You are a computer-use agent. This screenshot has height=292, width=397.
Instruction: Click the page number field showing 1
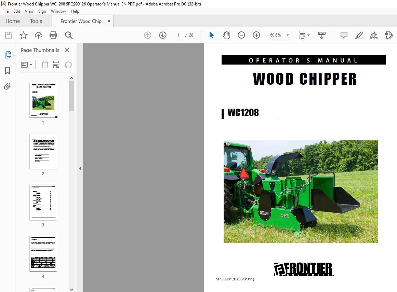point(178,35)
